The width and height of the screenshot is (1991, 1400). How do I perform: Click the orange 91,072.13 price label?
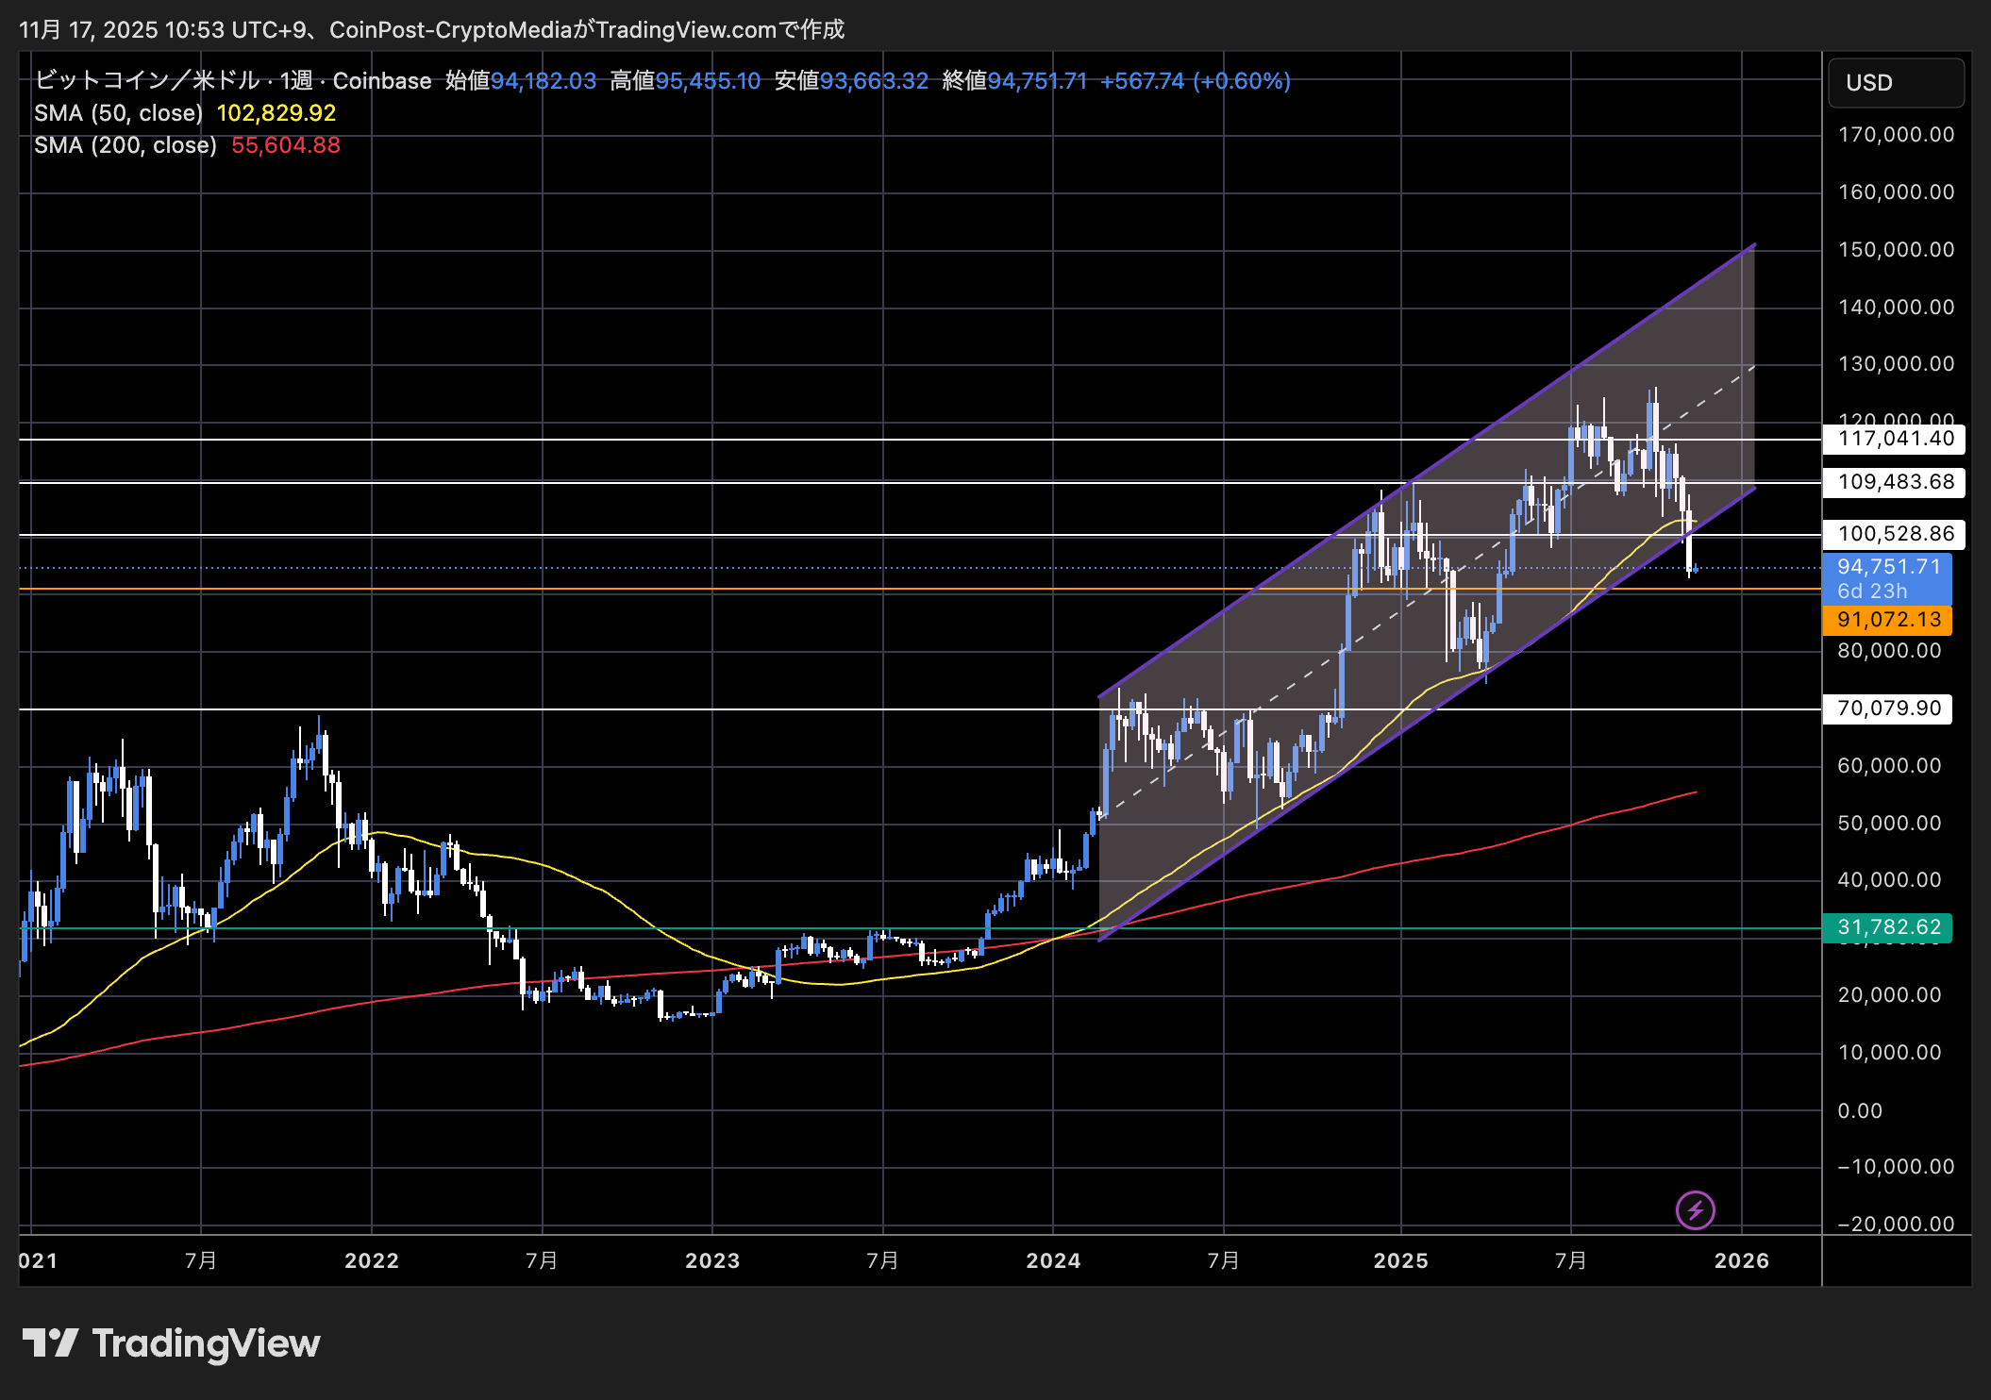tap(1888, 620)
